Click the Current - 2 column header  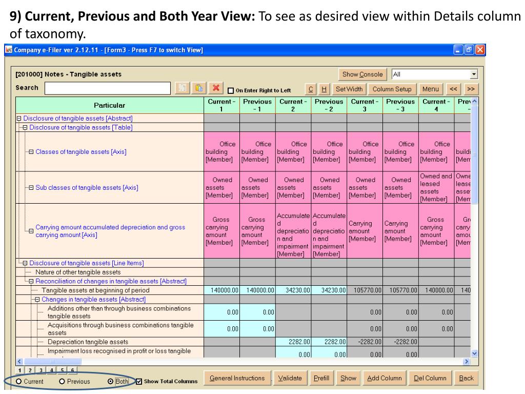point(293,105)
